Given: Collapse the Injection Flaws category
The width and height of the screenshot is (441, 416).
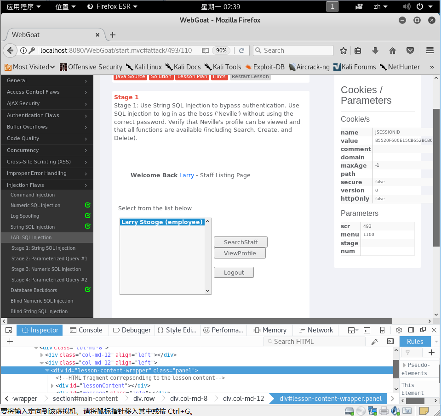Looking at the screenshot, I should (x=47, y=185).
